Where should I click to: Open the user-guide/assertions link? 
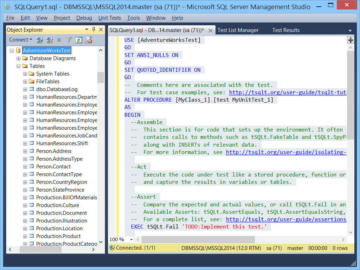tap(286, 219)
